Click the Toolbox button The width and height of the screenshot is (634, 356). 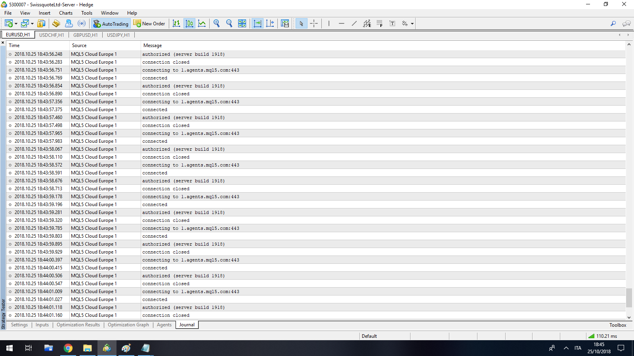(618, 325)
